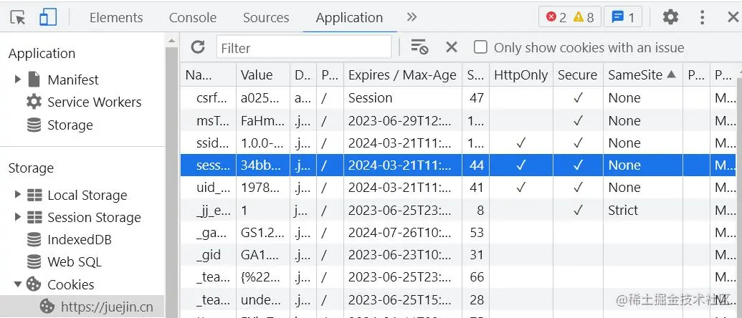This screenshot has width=742, height=318.
Task: Expand the Session Storage node
Action: [18, 217]
